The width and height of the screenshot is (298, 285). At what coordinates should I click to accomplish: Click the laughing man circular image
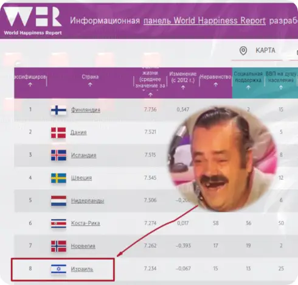pos(222,158)
